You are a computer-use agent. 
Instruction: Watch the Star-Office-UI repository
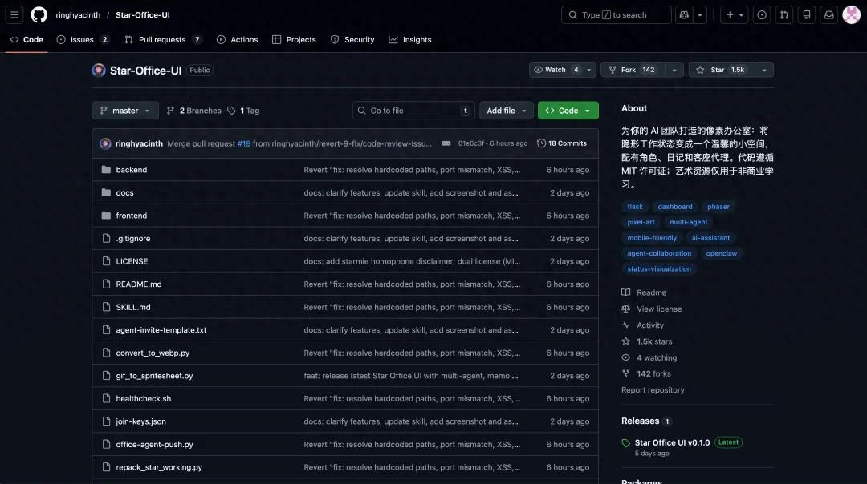tap(556, 70)
